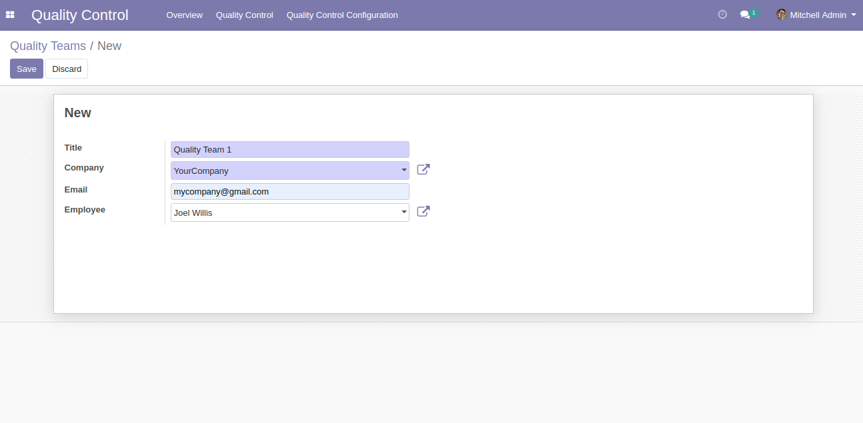Go back to Quality Teams breadcrumb
This screenshot has width=863, height=423.
point(48,46)
